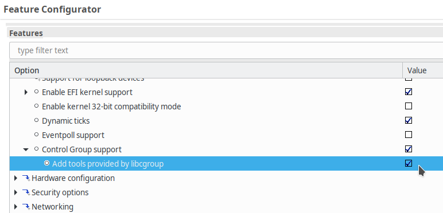Click the Value column header
Viewport: 443px width, 213px height.
click(x=423, y=70)
